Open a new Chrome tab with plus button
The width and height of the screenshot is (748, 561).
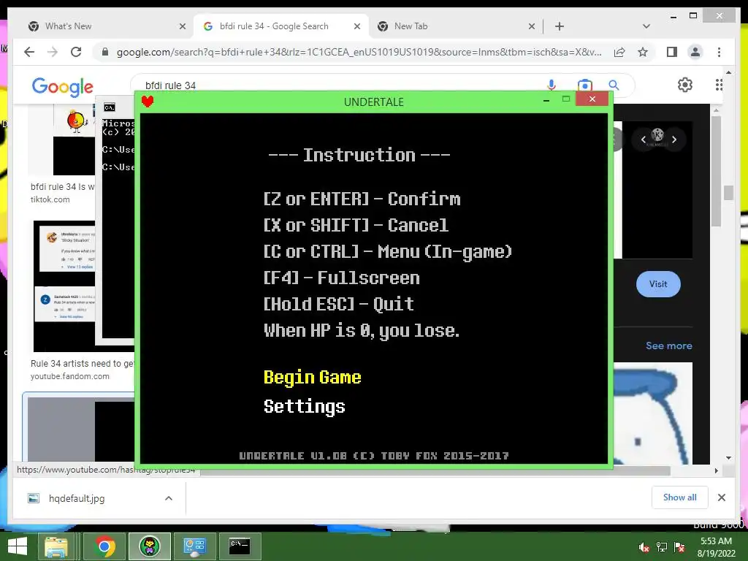559,26
